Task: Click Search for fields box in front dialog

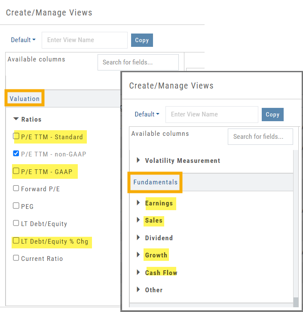Action: [x=260, y=137]
